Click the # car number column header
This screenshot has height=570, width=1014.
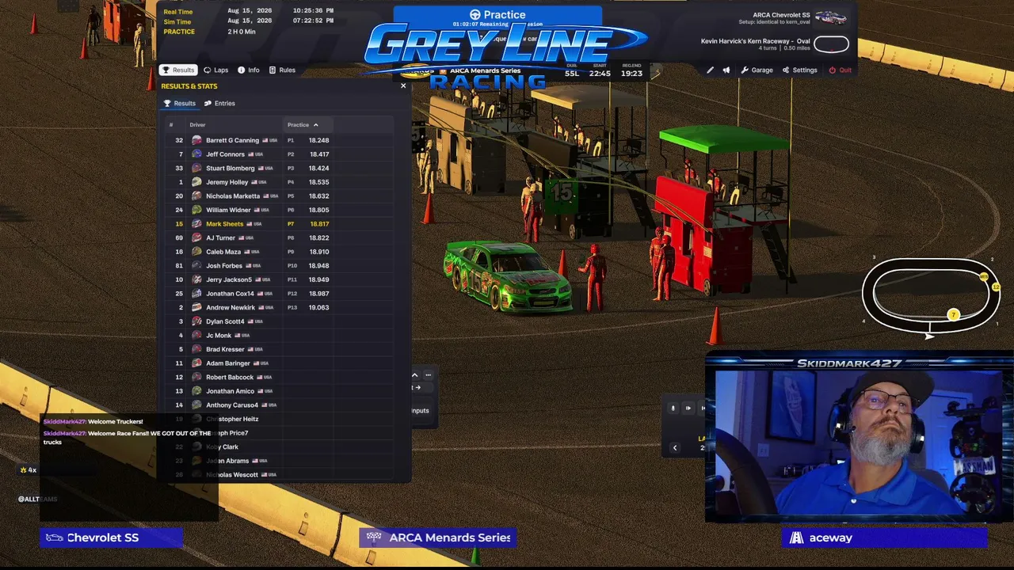171,125
